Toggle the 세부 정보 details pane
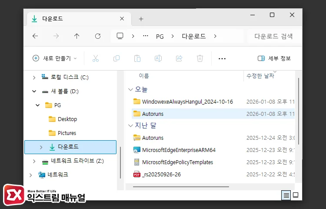The width and height of the screenshot is (326, 209). coord(274,58)
